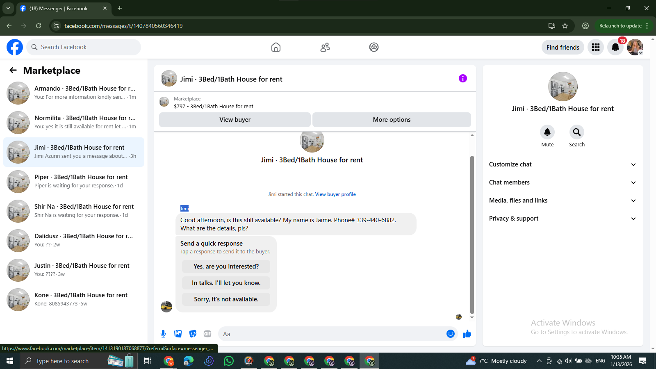Send a voice clip with microphone icon
The image size is (656, 369).
tap(163, 334)
